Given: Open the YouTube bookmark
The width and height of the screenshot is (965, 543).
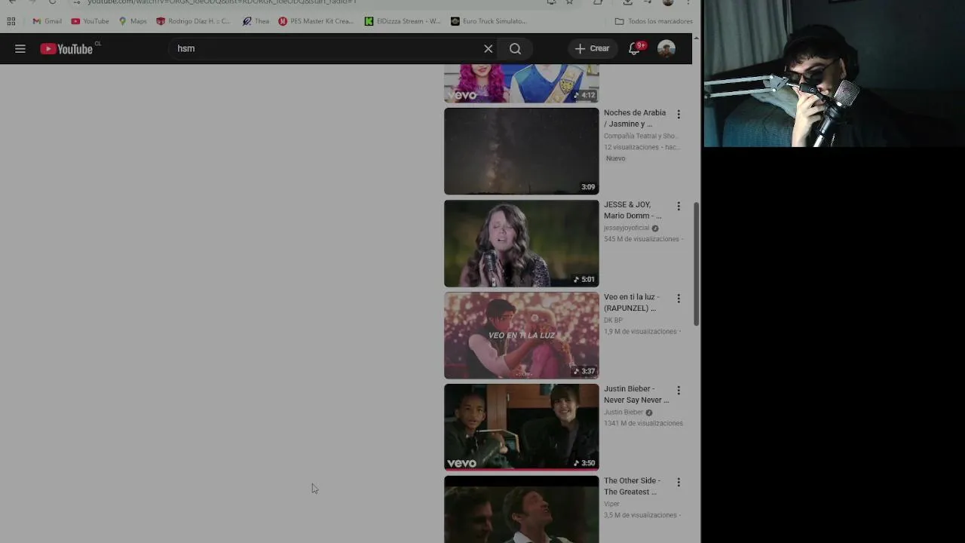Looking at the screenshot, I should [90, 21].
